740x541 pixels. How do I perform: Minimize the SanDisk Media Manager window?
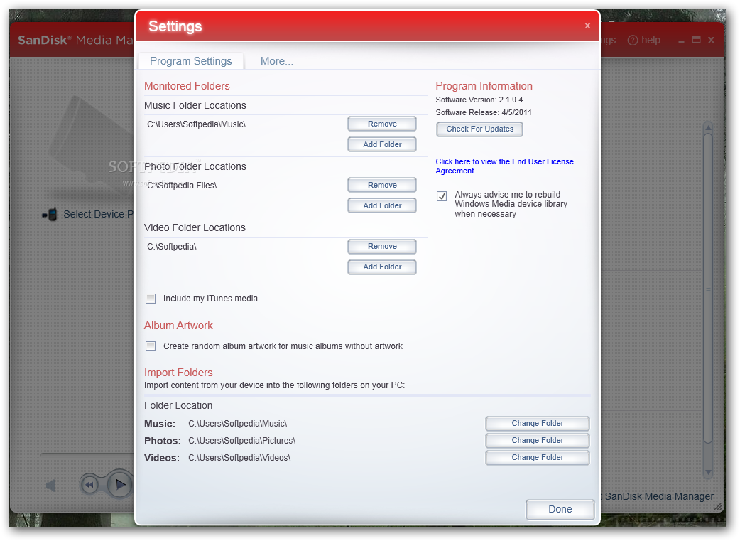pos(681,41)
